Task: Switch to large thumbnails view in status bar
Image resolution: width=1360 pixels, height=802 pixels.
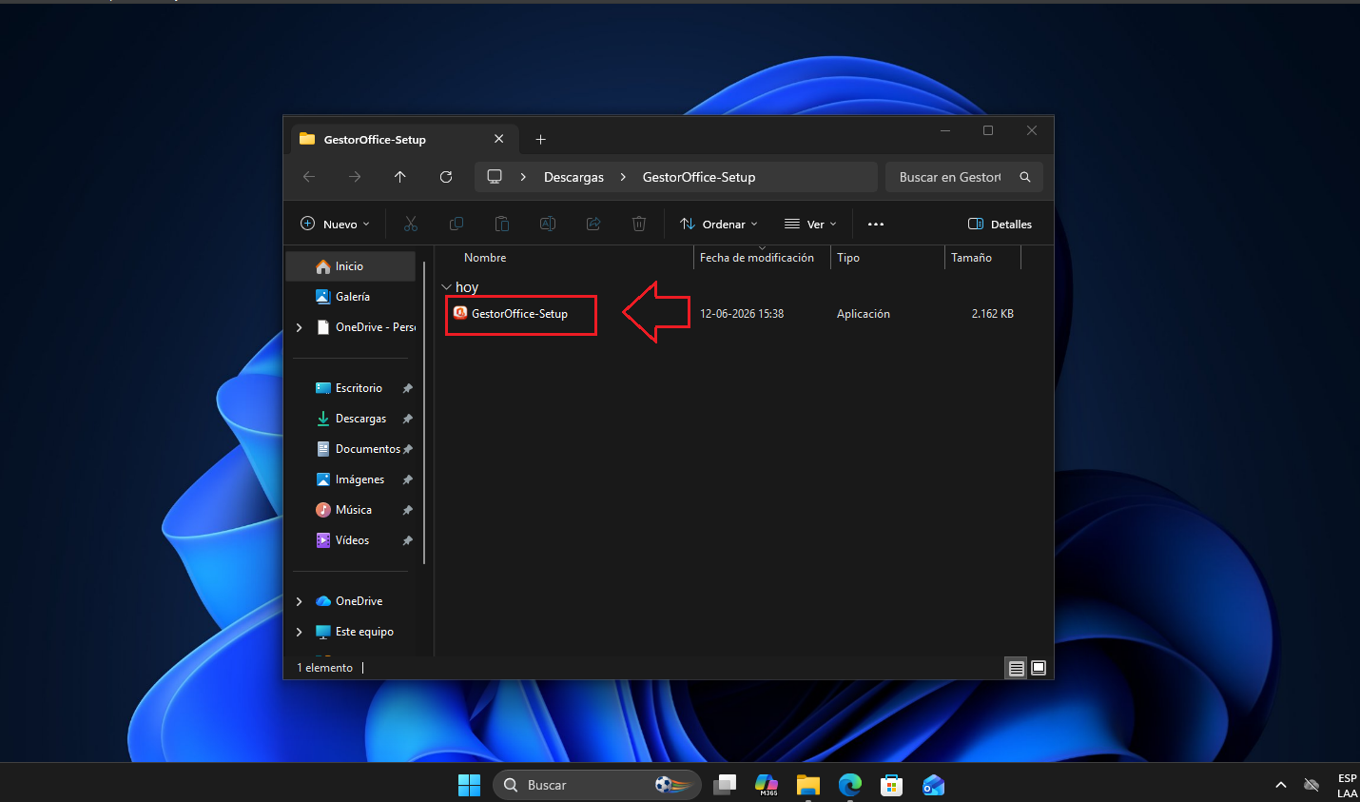Action: tap(1039, 668)
